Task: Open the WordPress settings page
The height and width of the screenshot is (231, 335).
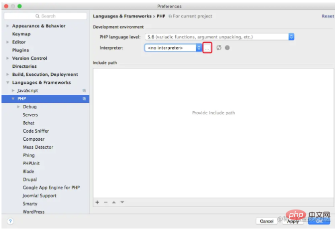Action: pyautogui.click(x=33, y=212)
